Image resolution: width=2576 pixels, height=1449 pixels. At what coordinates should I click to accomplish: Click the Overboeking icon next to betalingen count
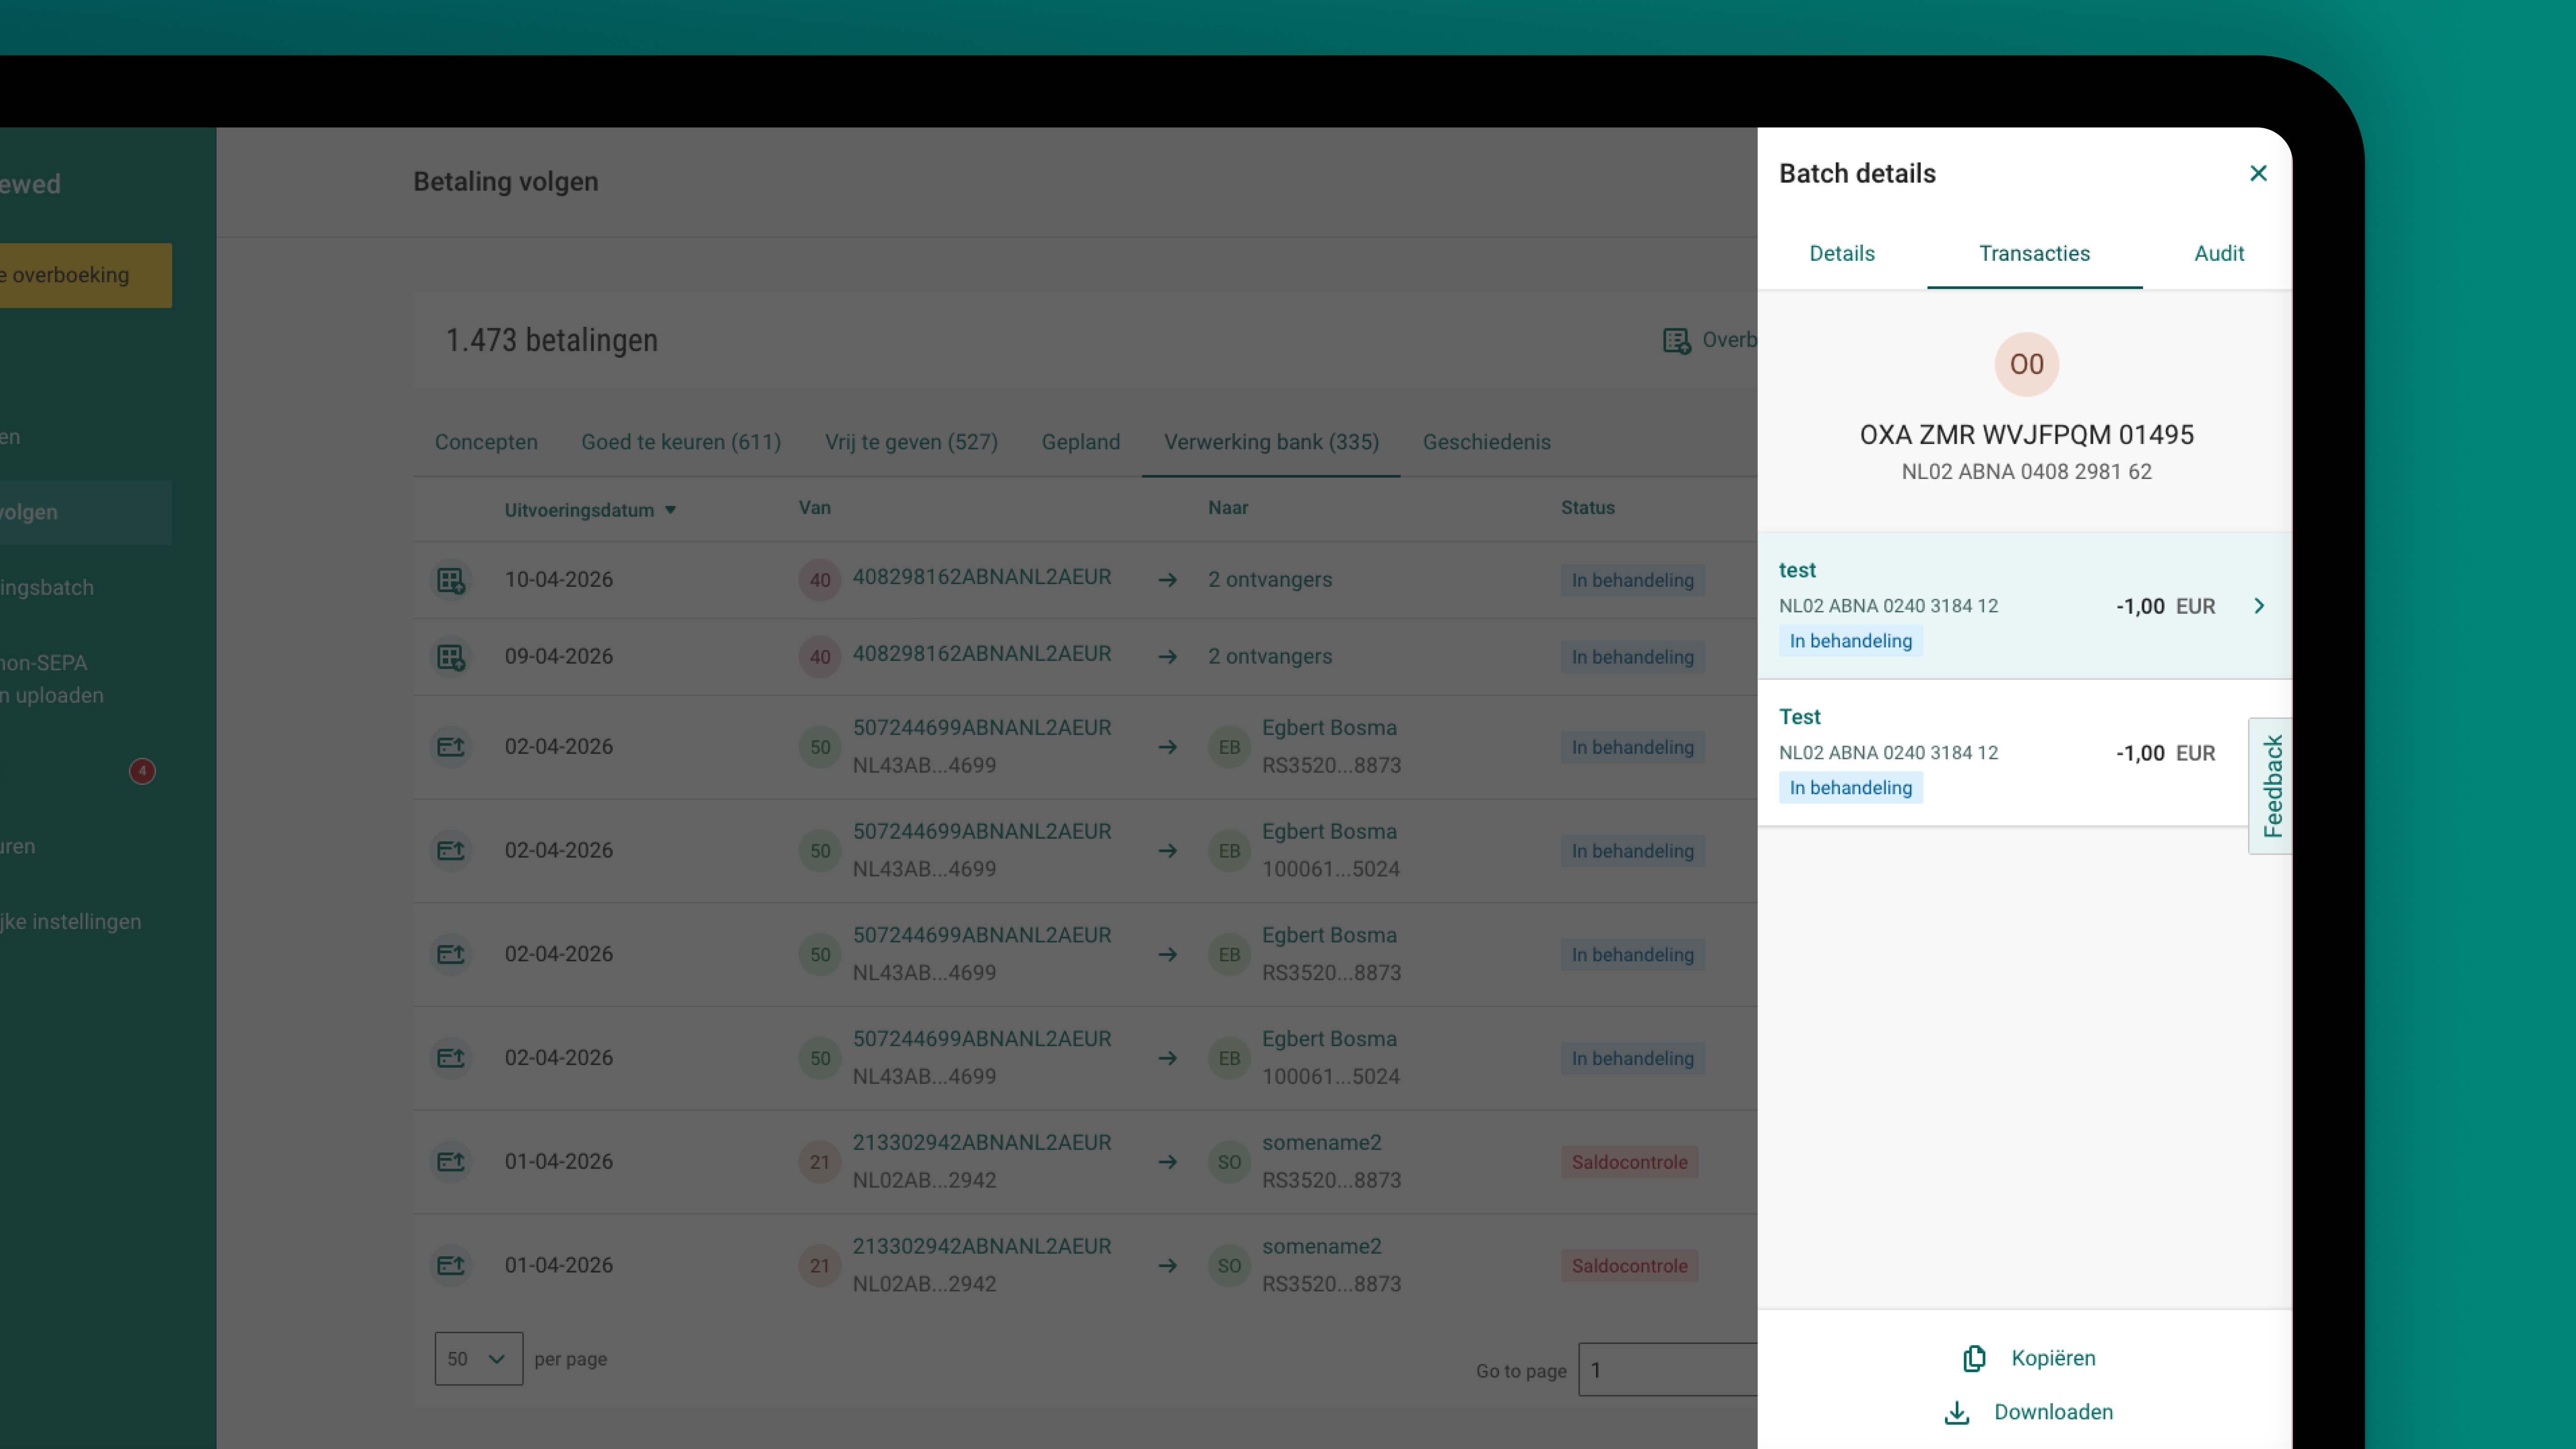(x=1677, y=340)
